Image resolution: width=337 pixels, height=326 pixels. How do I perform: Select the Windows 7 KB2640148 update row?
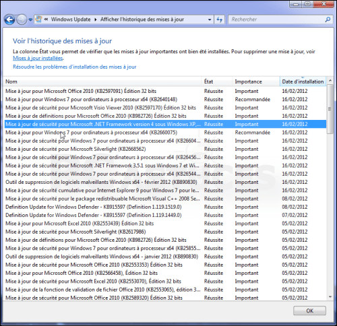click(165, 99)
